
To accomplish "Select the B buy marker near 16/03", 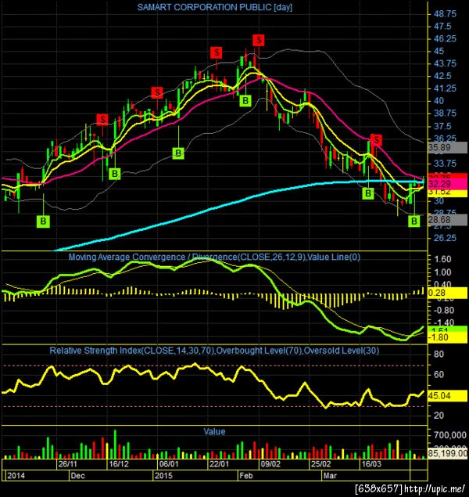I will pos(368,193).
